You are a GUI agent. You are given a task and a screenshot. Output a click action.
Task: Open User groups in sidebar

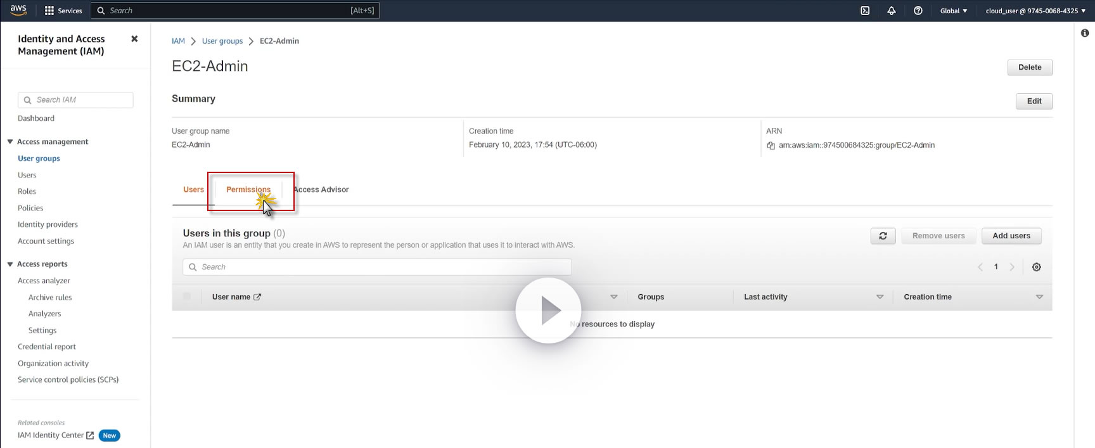tap(39, 158)
